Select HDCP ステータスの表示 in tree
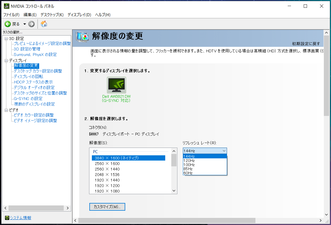Screen dimensions: 331x225 [33, 82]
